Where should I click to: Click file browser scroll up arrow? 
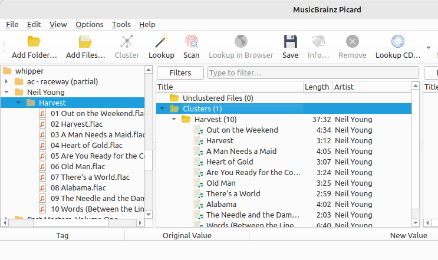click(x=149, y=70)
